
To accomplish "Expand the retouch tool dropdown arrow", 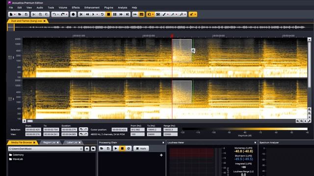I will pyautogui.click(x=195, y=14).
